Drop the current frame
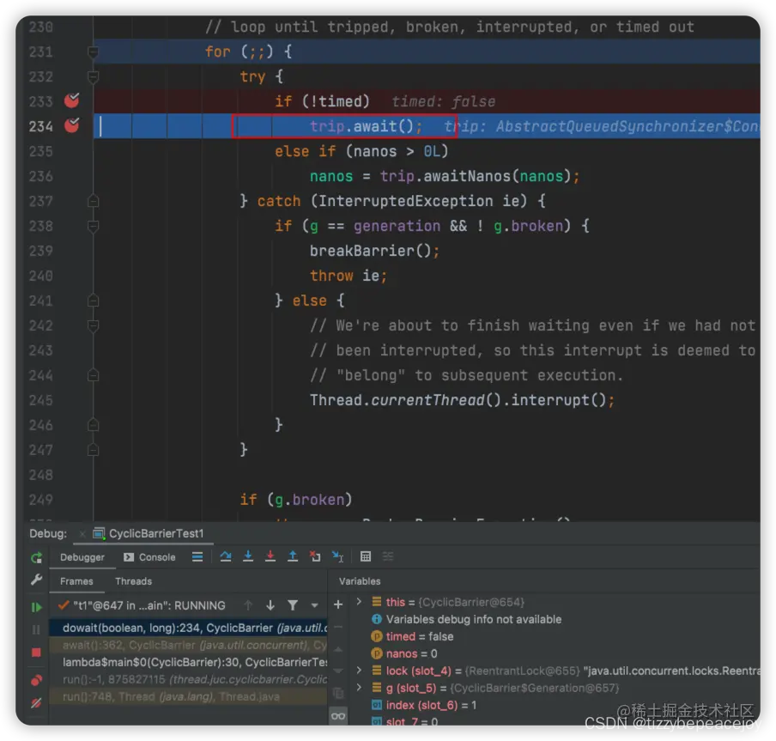This screenshot has height=741, width=776. 315,557
